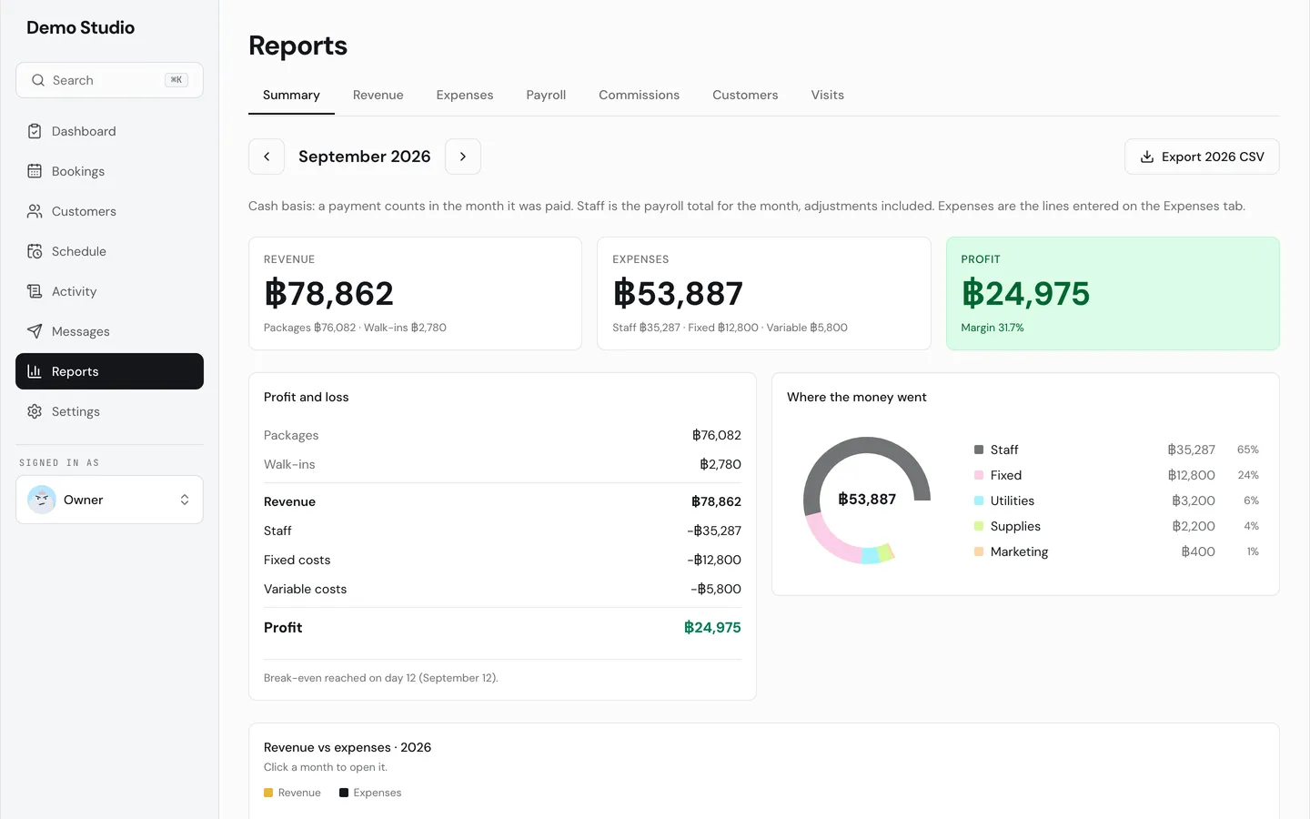
Task: Switch to the Expenses tab
Action: point(465,95)
